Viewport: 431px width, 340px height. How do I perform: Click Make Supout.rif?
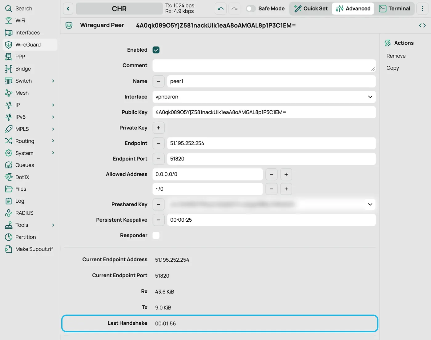(29, 249)
